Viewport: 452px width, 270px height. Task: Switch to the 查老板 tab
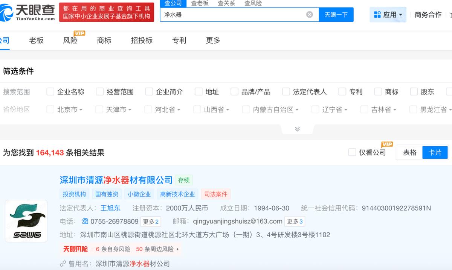(x=200, y=3)
